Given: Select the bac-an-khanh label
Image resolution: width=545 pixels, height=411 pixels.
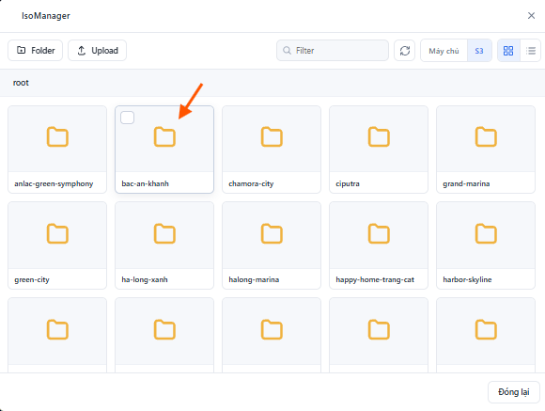Looking at the screenshot, I should pyautogui.click(x=145, y=183).
